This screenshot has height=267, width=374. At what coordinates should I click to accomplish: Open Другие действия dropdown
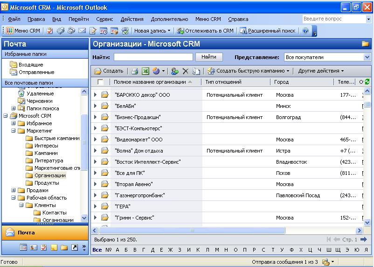(x=321, y=71)
